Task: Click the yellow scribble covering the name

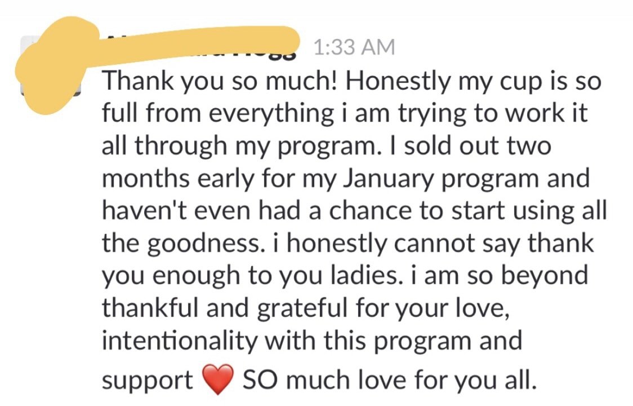Action: (x=158, y=61)
